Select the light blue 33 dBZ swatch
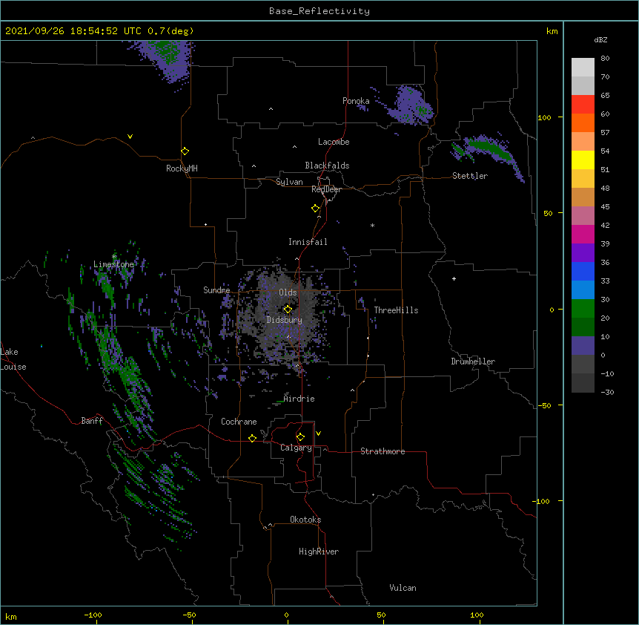Viewport: 639px width, 625px height. point(583,289)
